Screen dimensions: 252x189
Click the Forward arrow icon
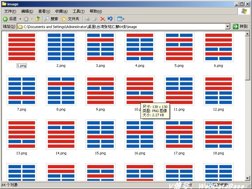click(26, 19)
